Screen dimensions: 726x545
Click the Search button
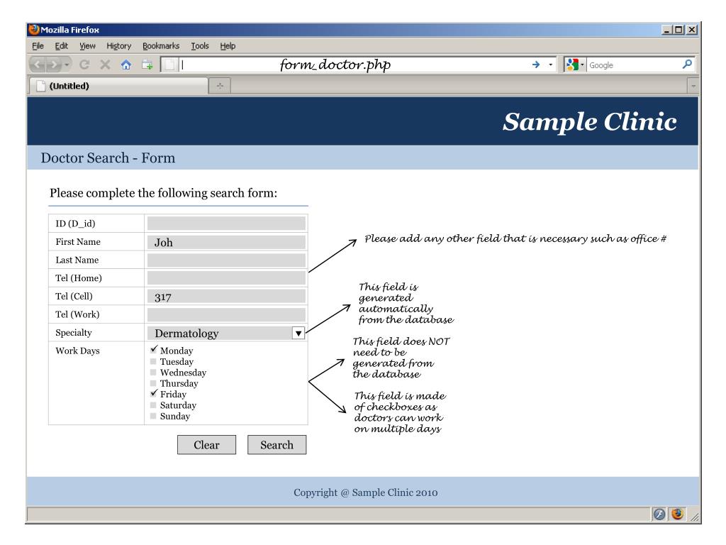(x=277, y=445)
